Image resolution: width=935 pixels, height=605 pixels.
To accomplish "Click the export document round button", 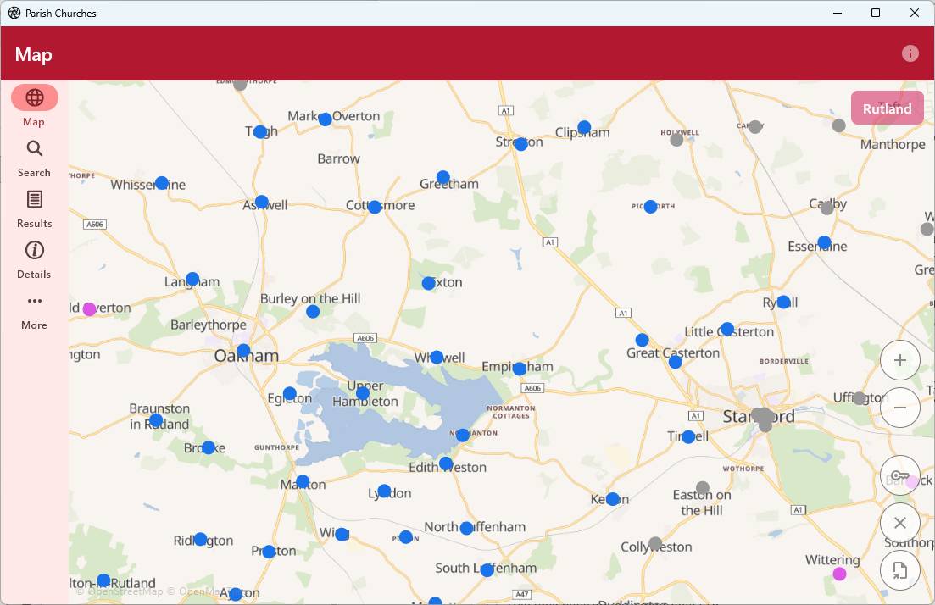I will coord(899,570).
